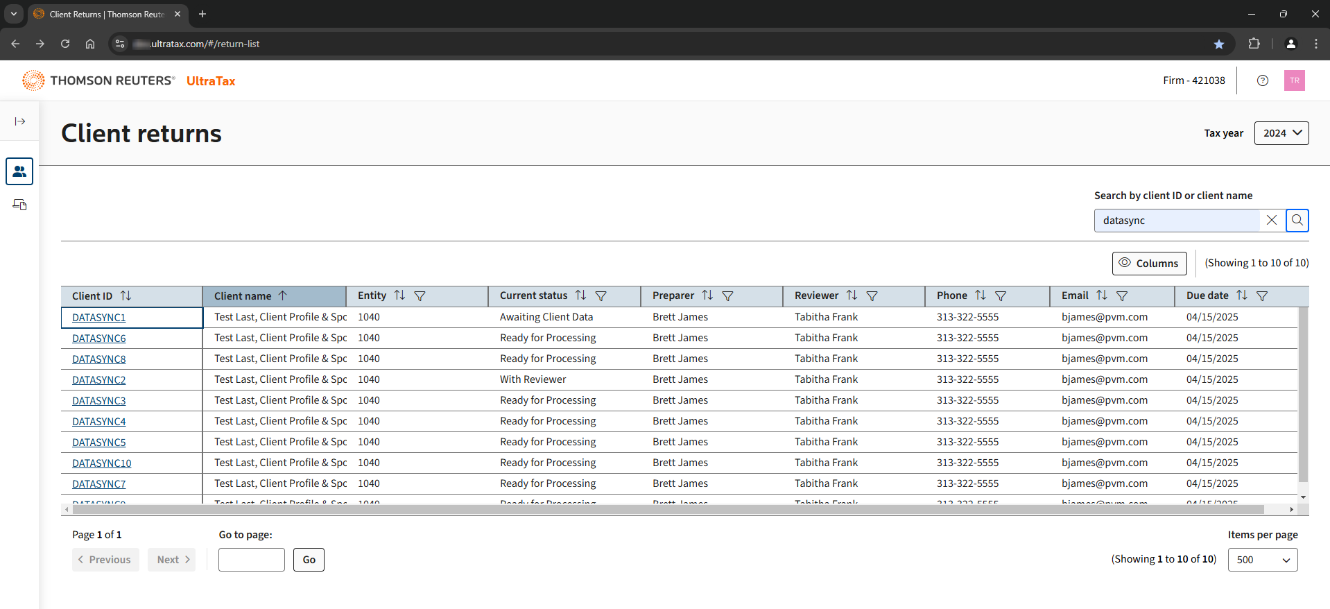1330x609 pixels.
Task: Click the magnifier search button
Action: [x=1297, y=221]
